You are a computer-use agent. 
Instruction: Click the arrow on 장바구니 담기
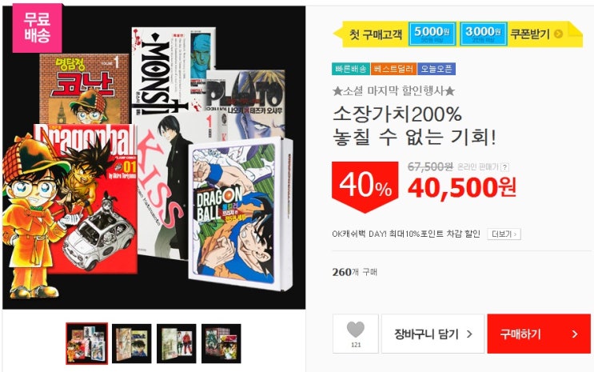click(x=469, y=334)
